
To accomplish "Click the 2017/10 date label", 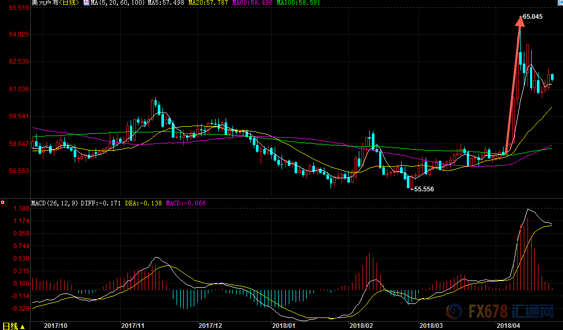I will point(55,326).
